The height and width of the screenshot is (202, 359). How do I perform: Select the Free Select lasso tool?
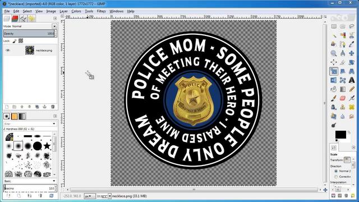352,26
